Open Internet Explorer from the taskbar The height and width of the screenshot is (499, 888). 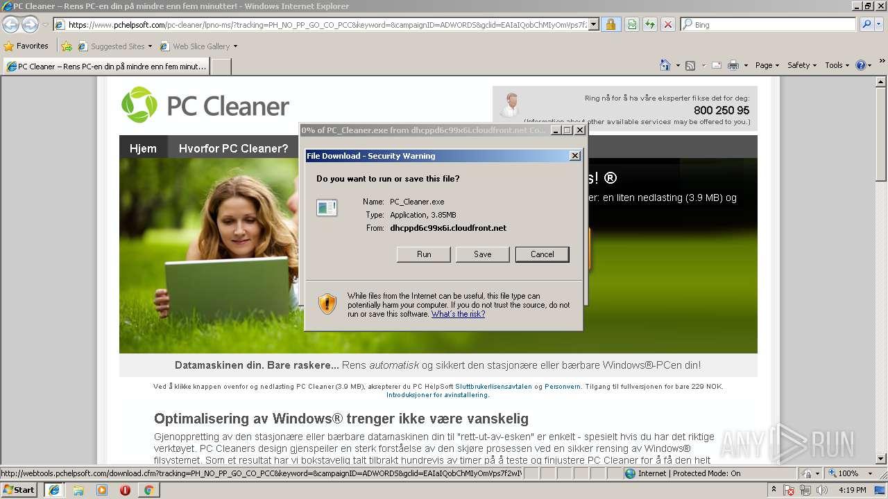(53, 490)
